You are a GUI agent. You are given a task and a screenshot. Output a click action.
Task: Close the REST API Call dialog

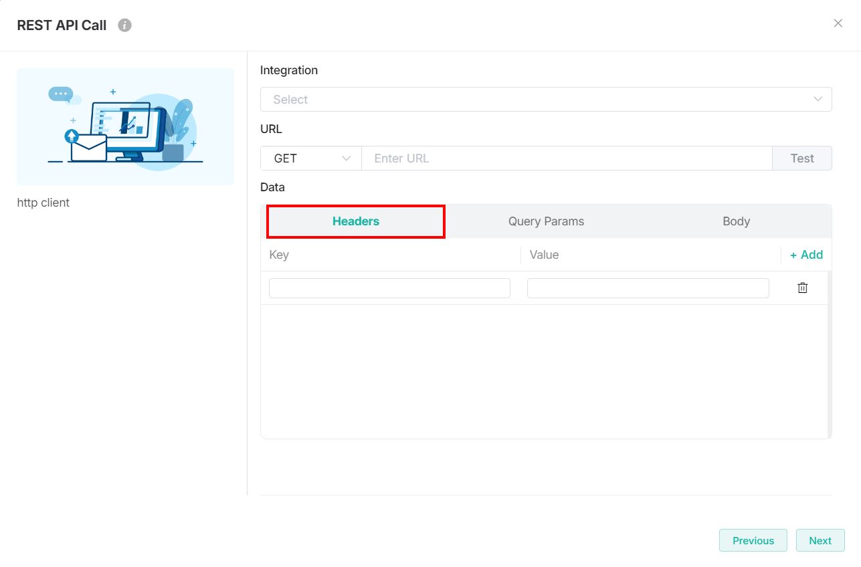(x=838, y=23)
